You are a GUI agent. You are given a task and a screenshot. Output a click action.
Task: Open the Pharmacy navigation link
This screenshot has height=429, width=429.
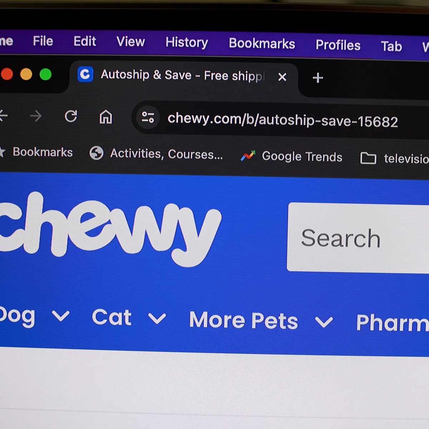tap(393, 323)
